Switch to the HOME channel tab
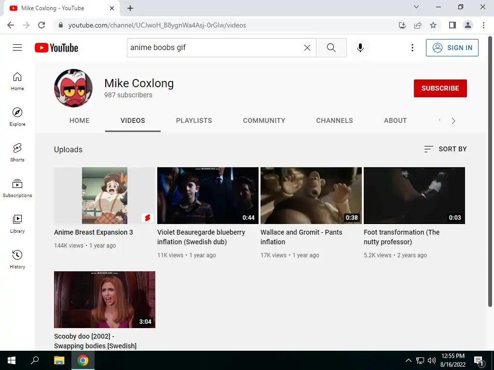This screenshot has height=370, width=494. coord(80,120)
